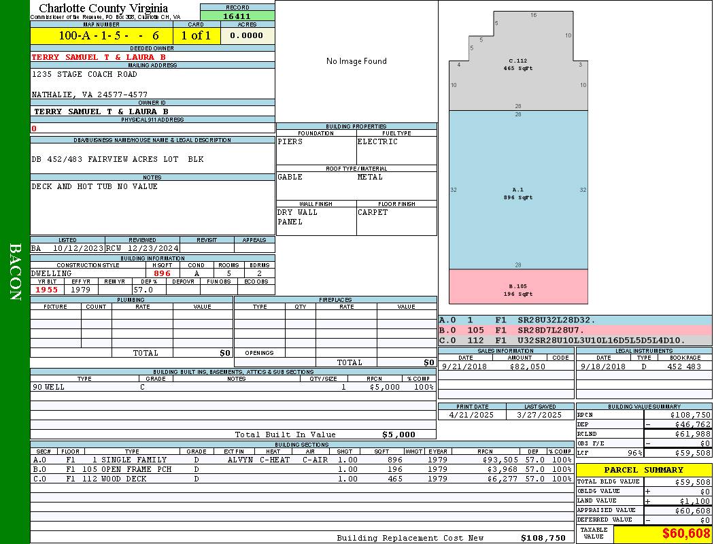Click the C.0 WOOD DECK section row
The width and height of the screenshot is (714, 544).
tap(302, 479)
